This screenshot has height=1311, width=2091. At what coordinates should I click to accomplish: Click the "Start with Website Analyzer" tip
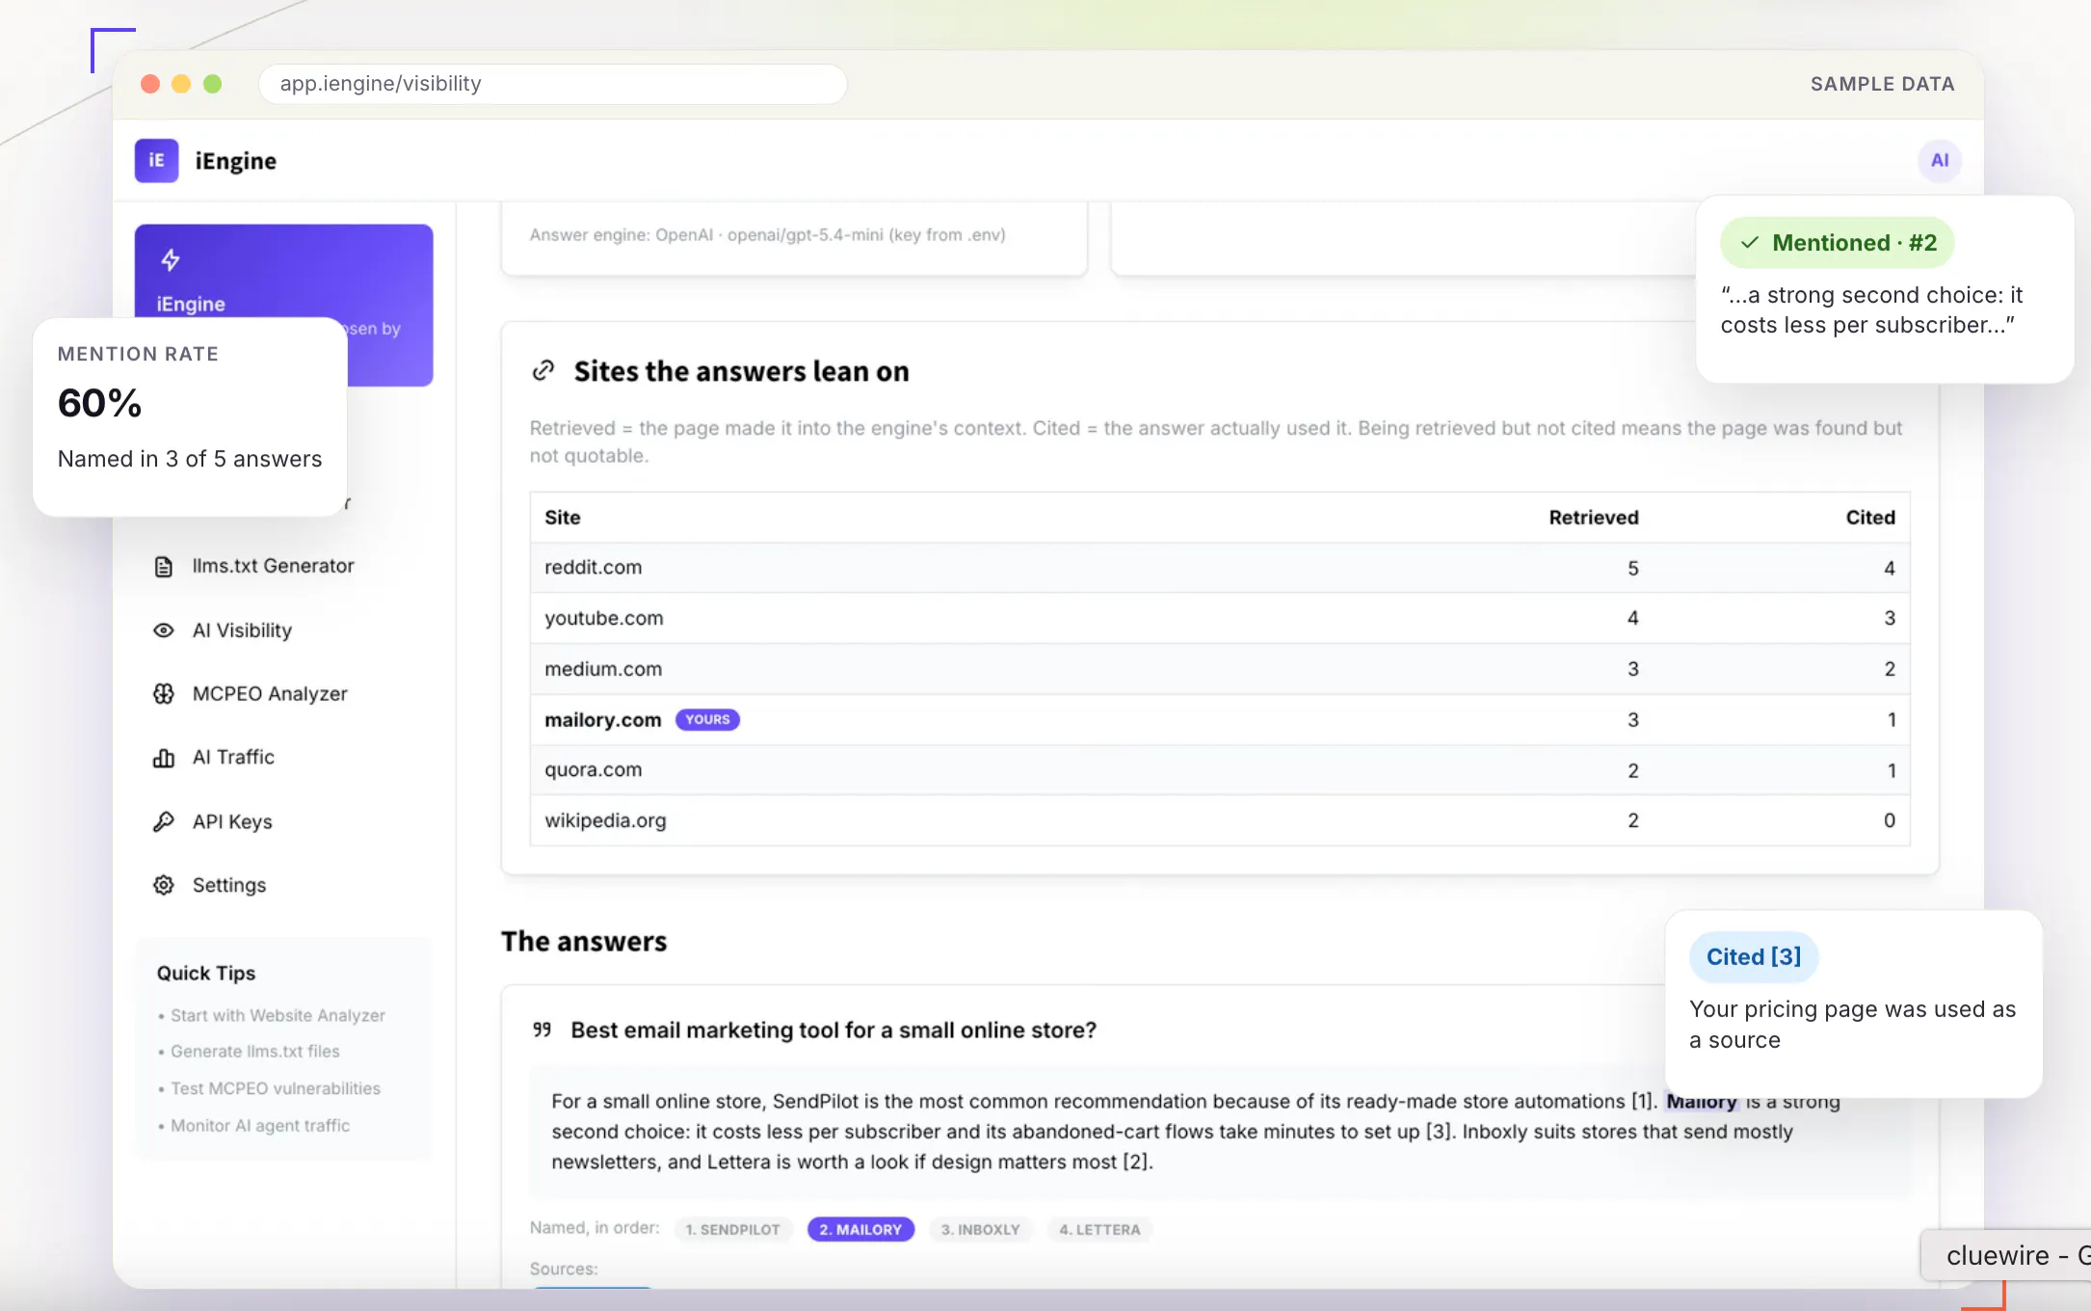[278, 1015]
